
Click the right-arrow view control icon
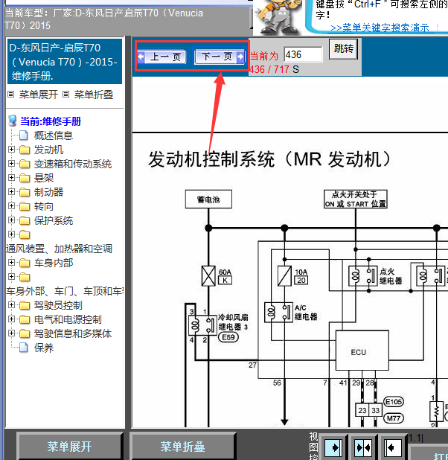tap(333, 447)
